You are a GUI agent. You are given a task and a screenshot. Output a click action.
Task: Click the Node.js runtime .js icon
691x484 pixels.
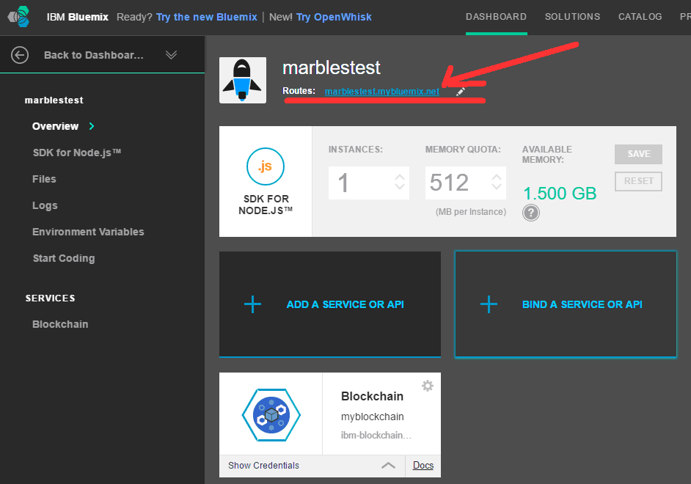266,166
